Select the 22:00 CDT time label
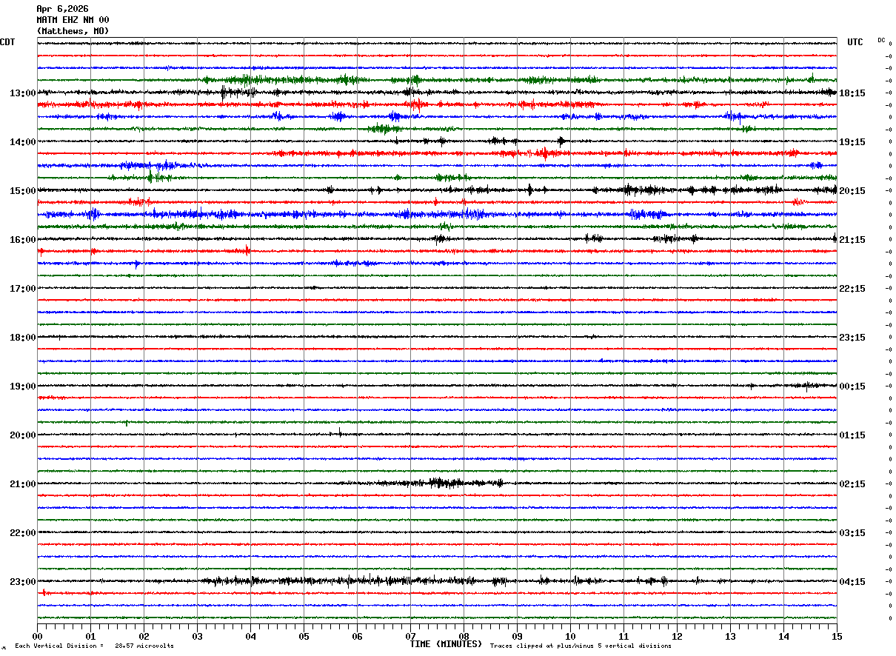896x656 pixels. tap(23, 533)
